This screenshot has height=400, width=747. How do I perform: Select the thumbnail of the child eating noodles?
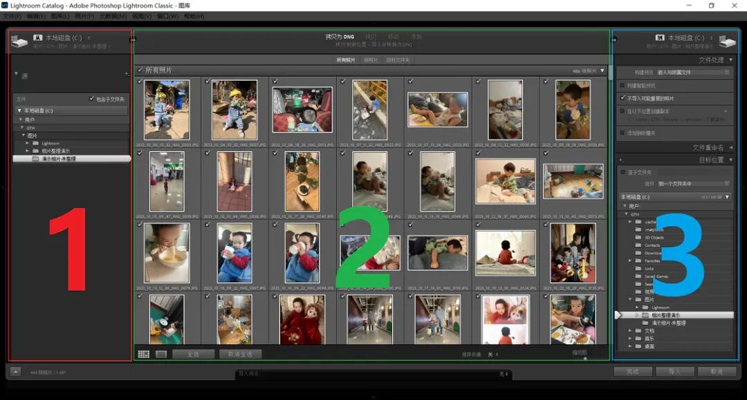[x=167, y=253]
